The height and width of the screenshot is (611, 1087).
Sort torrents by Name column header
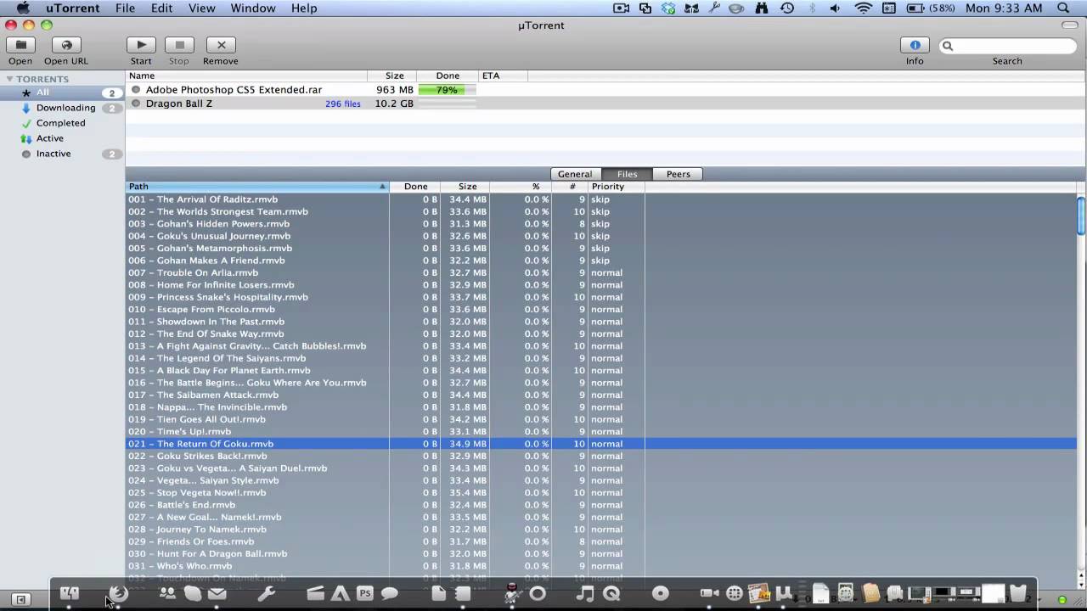[246, 76]
